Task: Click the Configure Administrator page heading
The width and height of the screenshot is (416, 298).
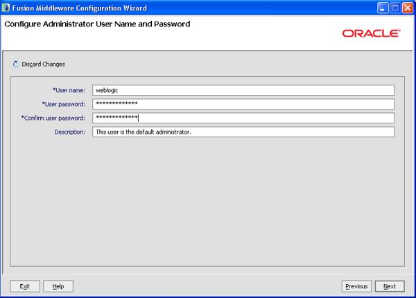Action: point(97,24)
